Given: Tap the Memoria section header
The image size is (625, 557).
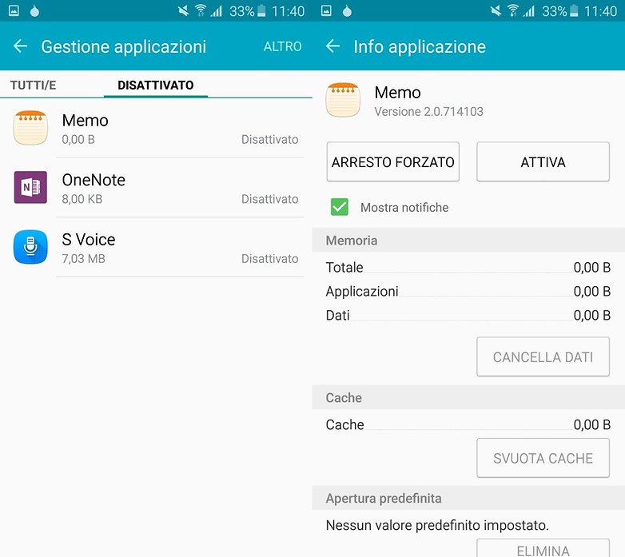Looking at the screenshot, I should coord(468,241).
